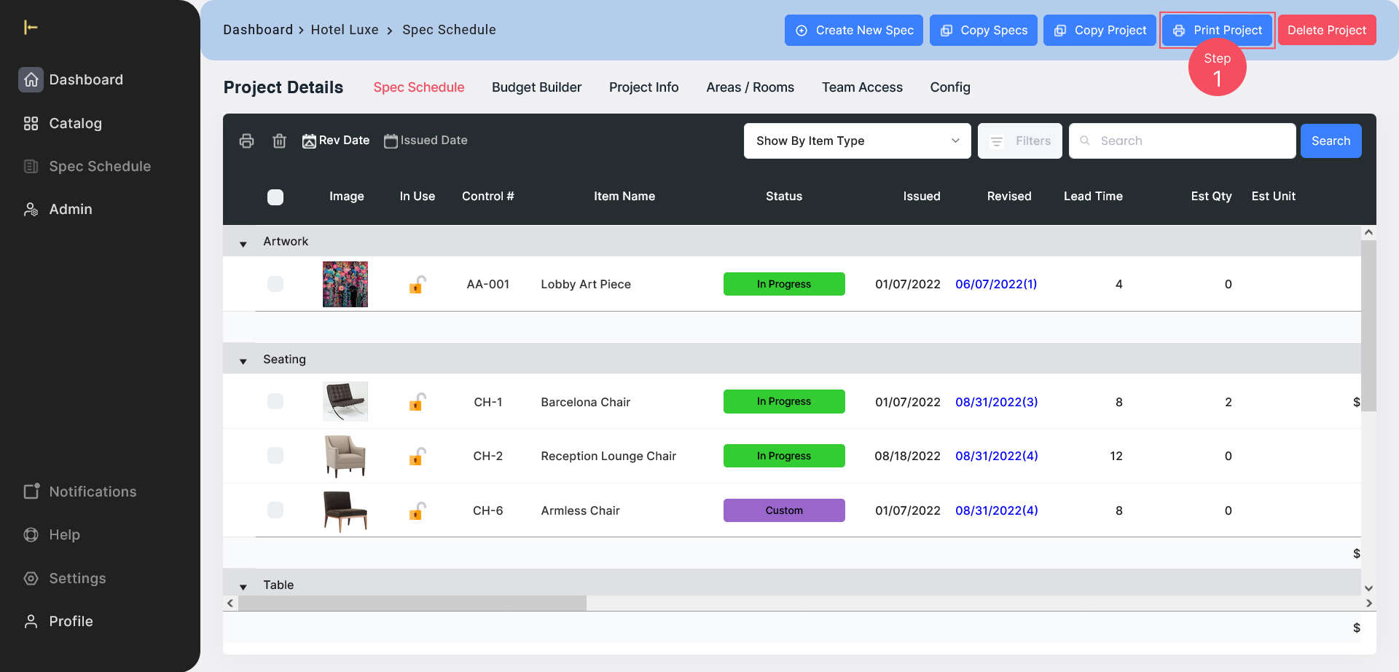Click the Delete Project button
This screenshot has width=1399, height=672.
point(1327,31)
